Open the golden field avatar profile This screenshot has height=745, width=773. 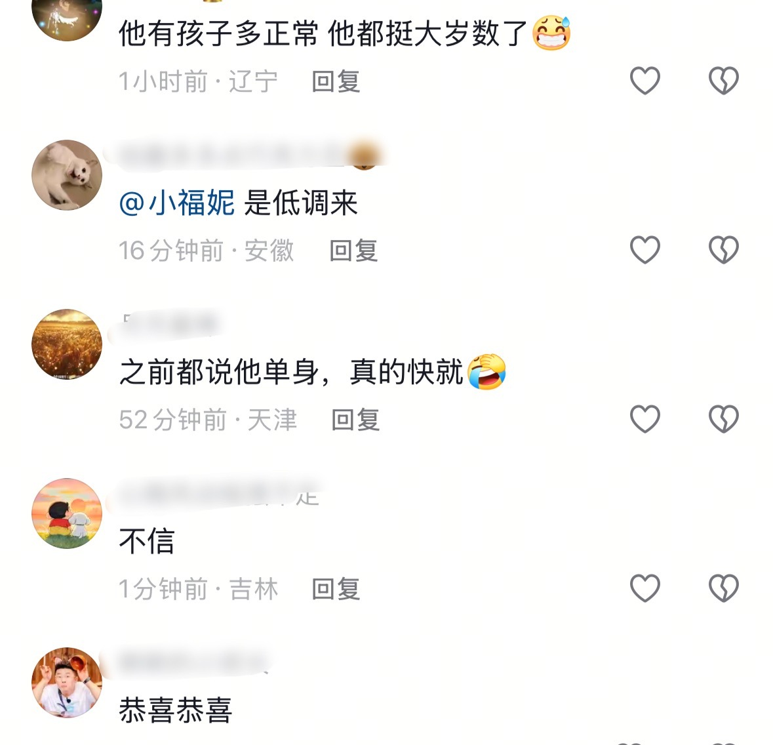coord(67,344)
